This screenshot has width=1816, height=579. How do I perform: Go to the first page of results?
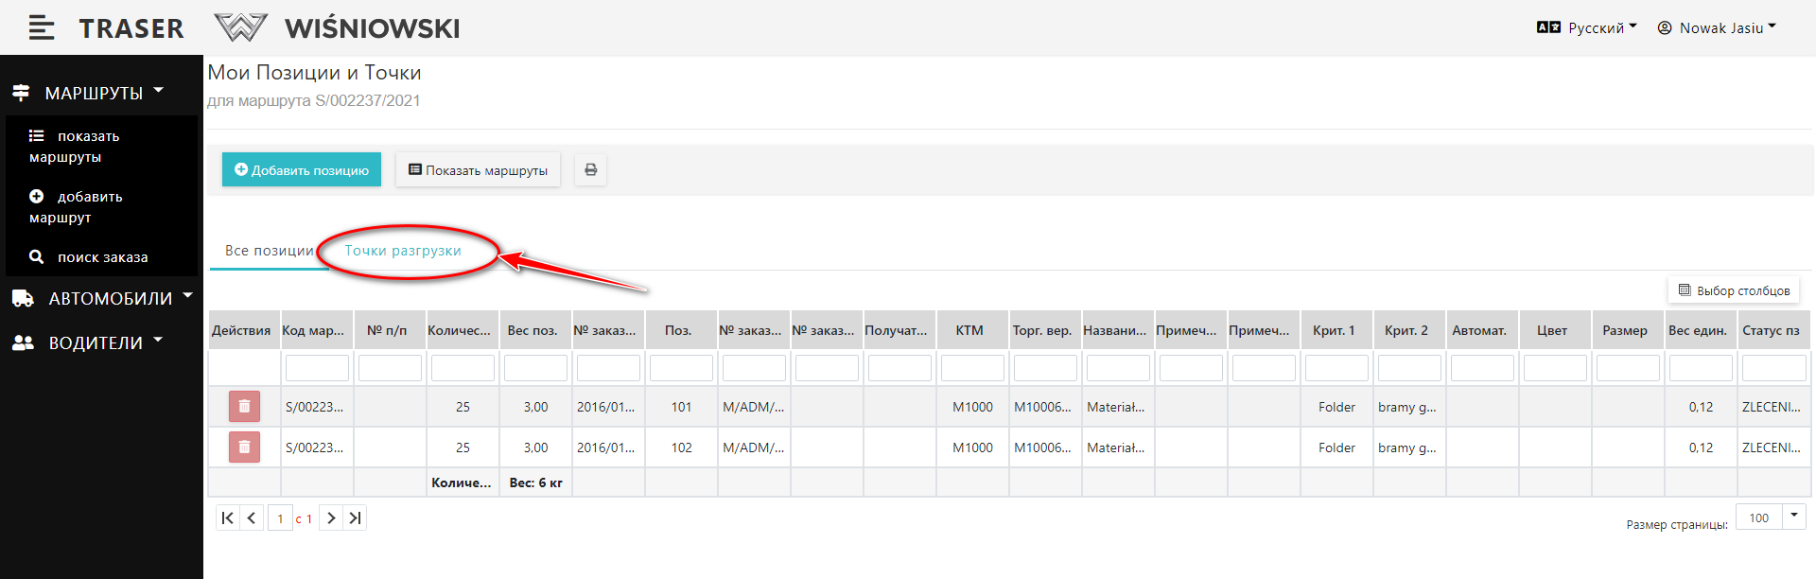pyautogui.click(x=227, y=518)
